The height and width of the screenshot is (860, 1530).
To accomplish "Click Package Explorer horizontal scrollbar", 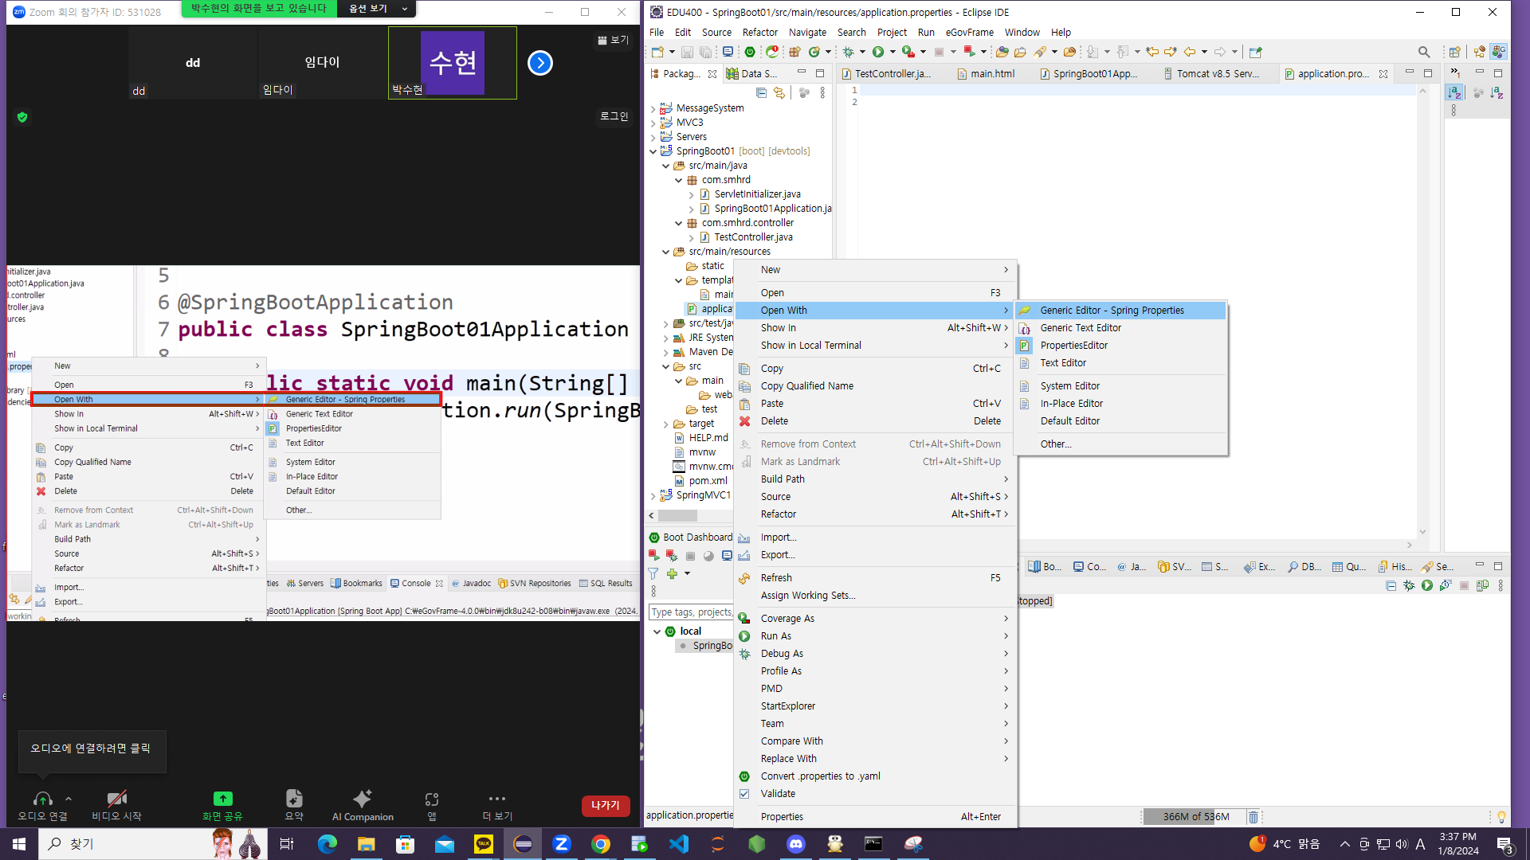I will coord(677,516).
